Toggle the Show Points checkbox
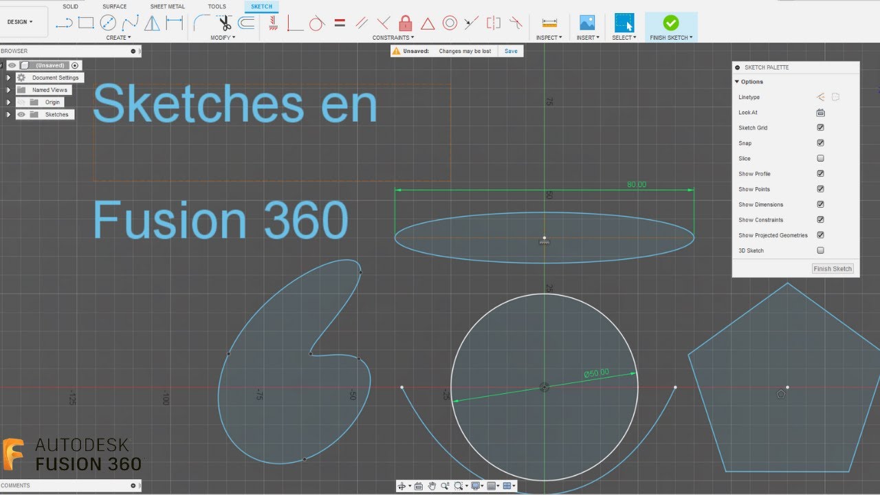 click(820, 189)
